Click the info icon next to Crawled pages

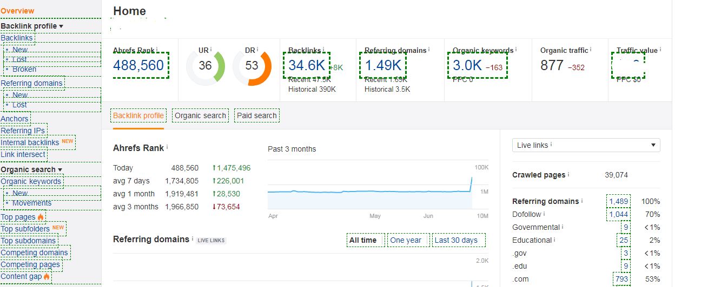pyautogui.click(x=568, y=175)
